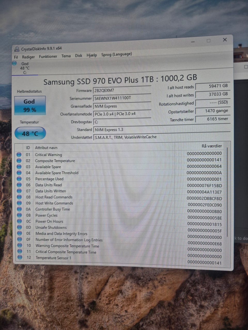Click the status icon for Unsafe Shutdowns
248x330 pixels.
pyautogui.click(x=19, y=227)
